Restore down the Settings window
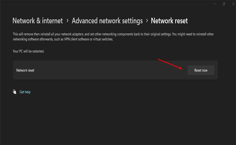Screen dimensions: 236x145 (x=224, y=4)
